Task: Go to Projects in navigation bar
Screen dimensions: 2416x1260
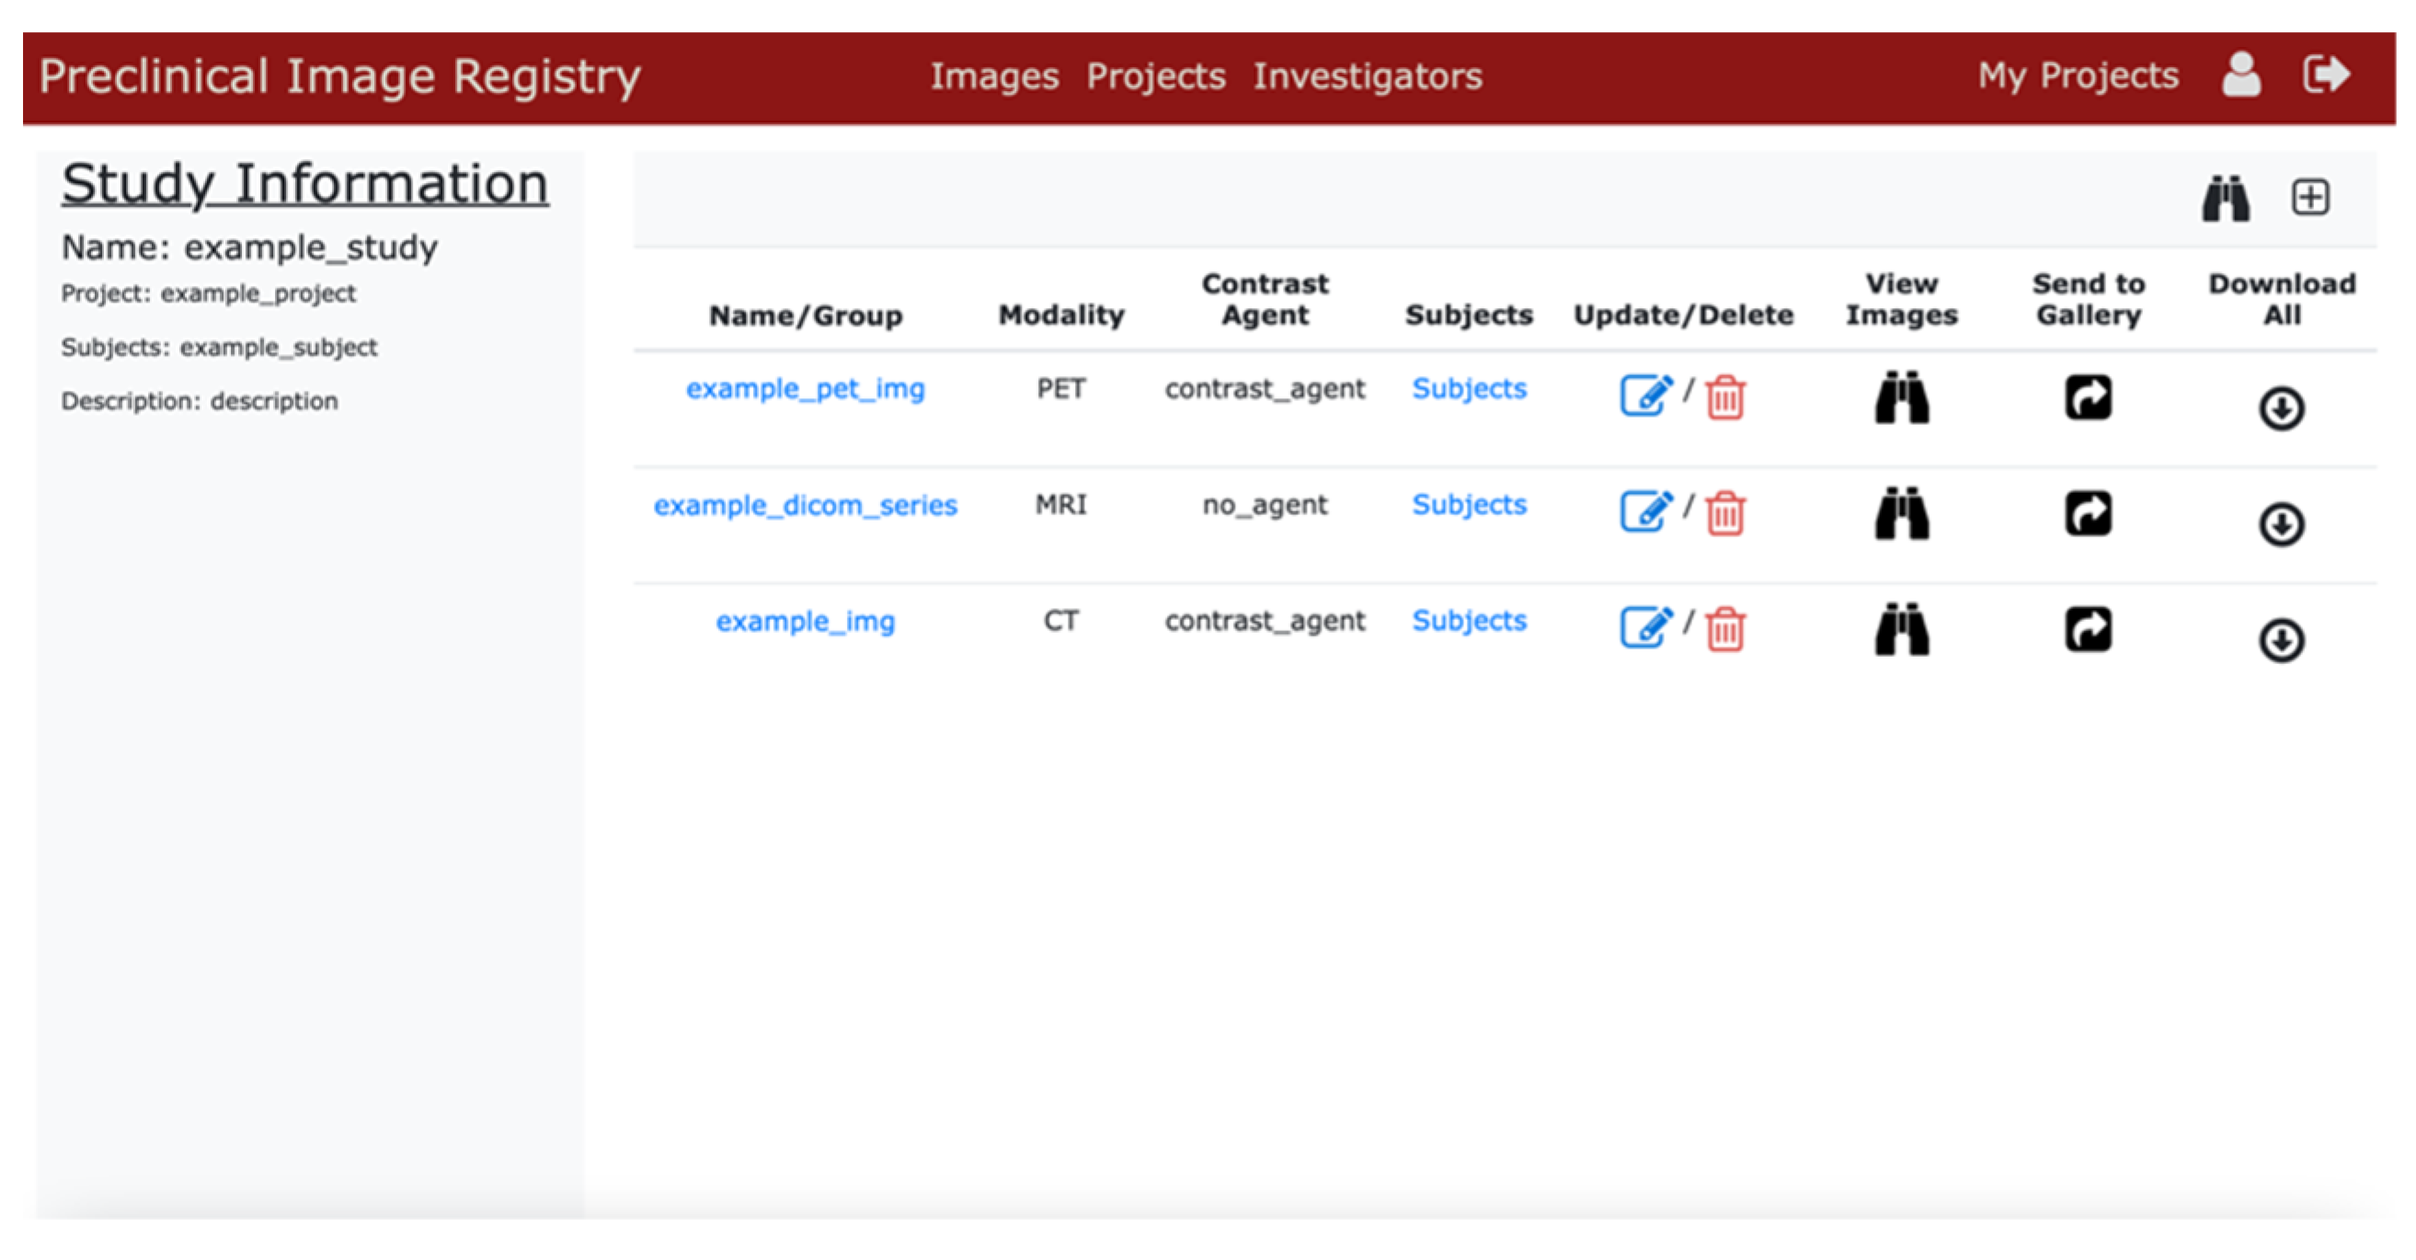Action: point(1155,76)
